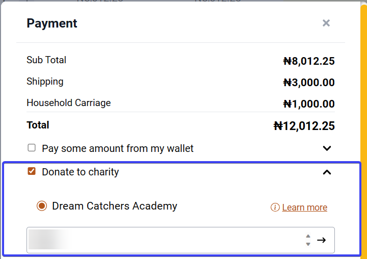Tick the pay from my wallet checkbox
367x259 pixels.
(32, 148)
